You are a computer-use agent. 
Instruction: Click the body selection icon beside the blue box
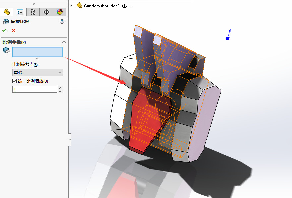coord(6,50)
